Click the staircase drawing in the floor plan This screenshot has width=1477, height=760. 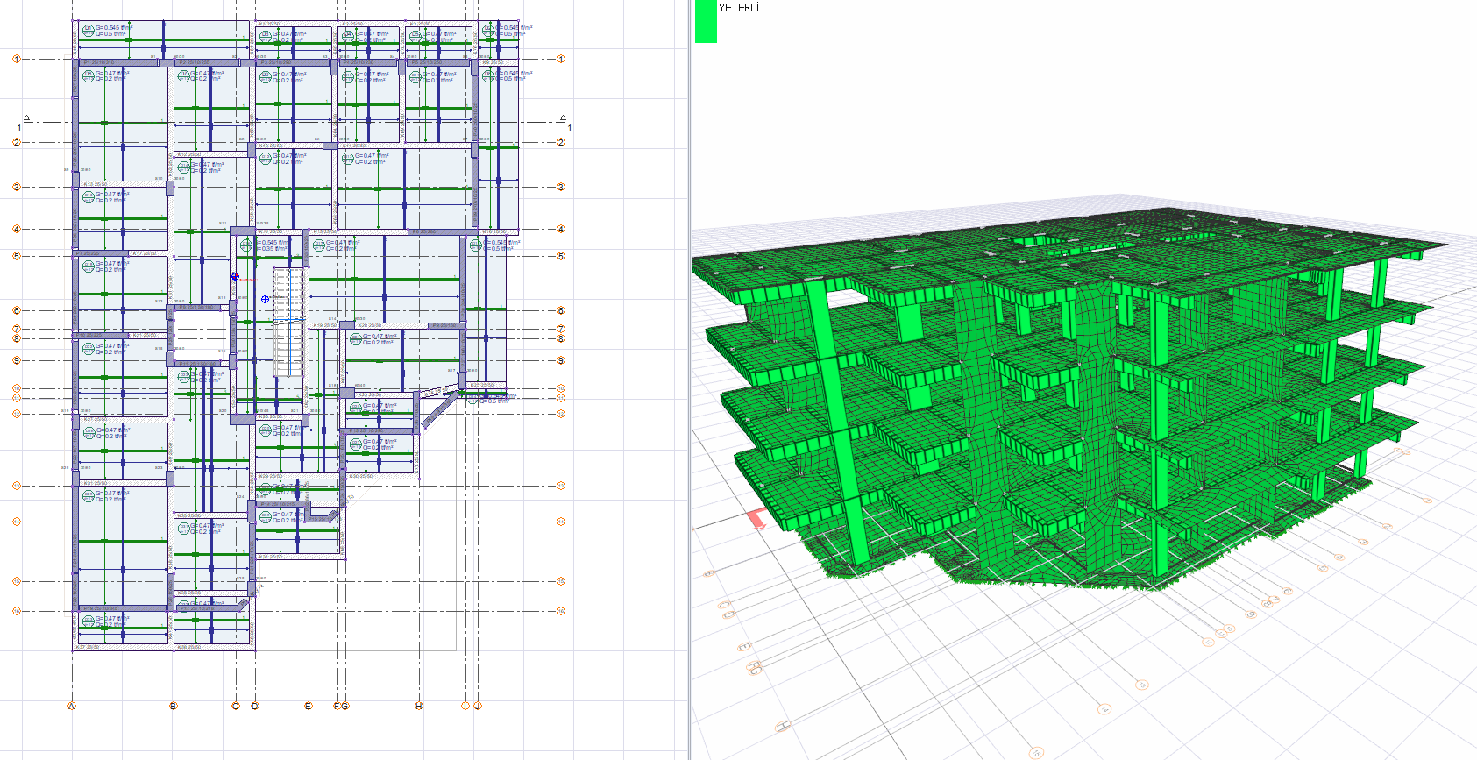pos(288,324)
